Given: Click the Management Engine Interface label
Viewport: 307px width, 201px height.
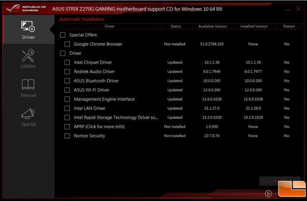Looking at the screenshot, I should pos(104,99).
